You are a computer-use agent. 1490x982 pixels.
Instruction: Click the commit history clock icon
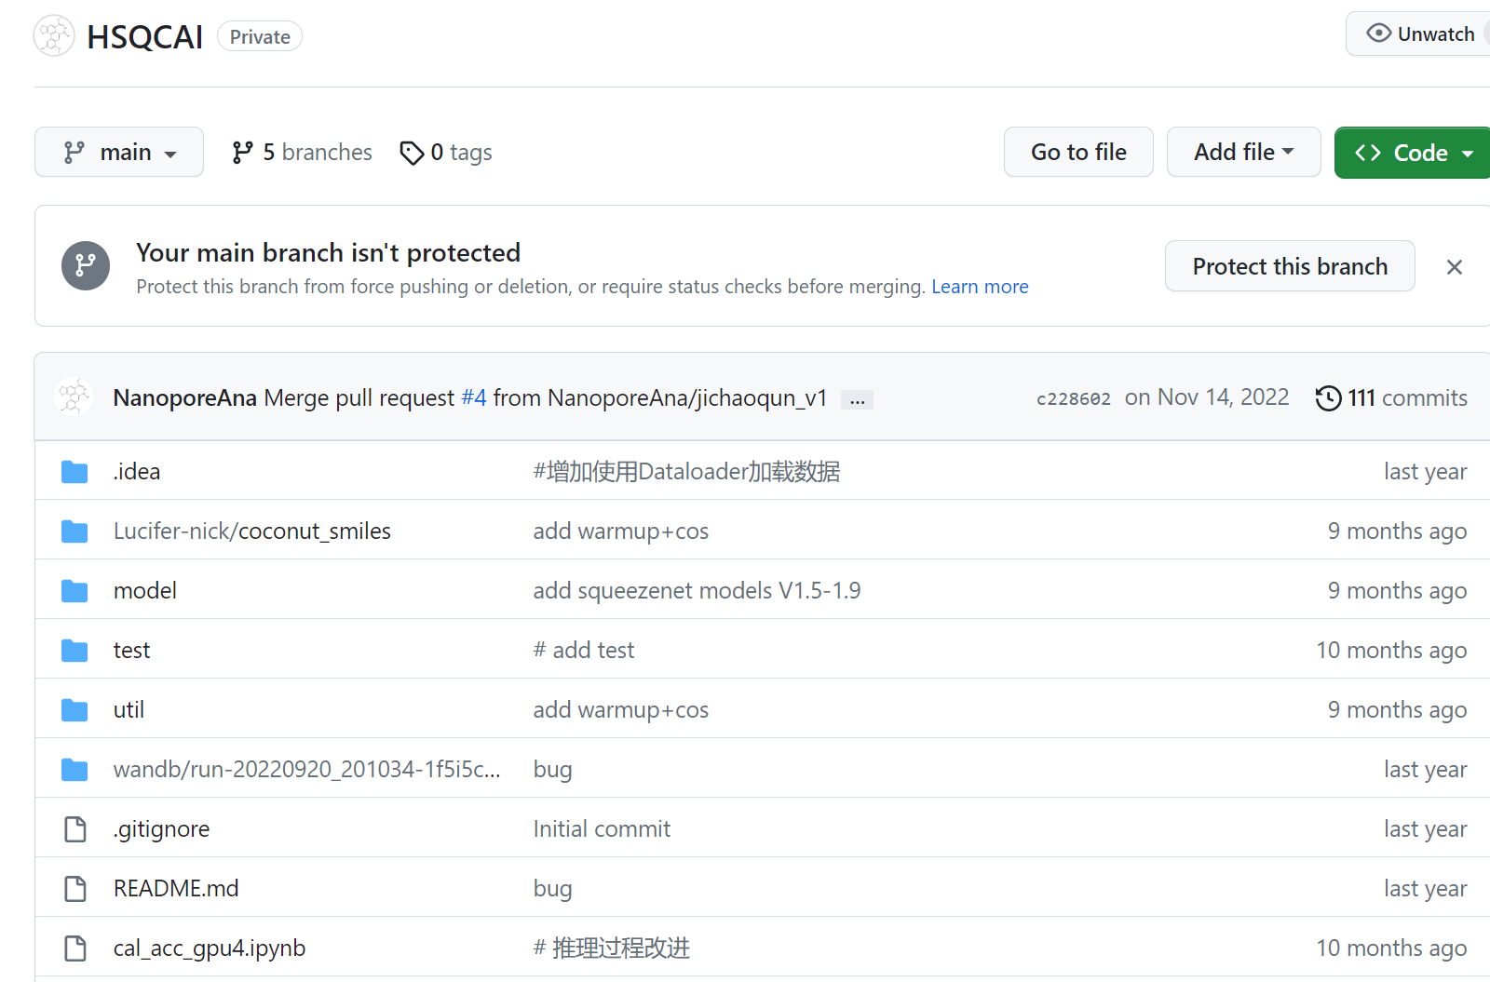(1329, 398)
